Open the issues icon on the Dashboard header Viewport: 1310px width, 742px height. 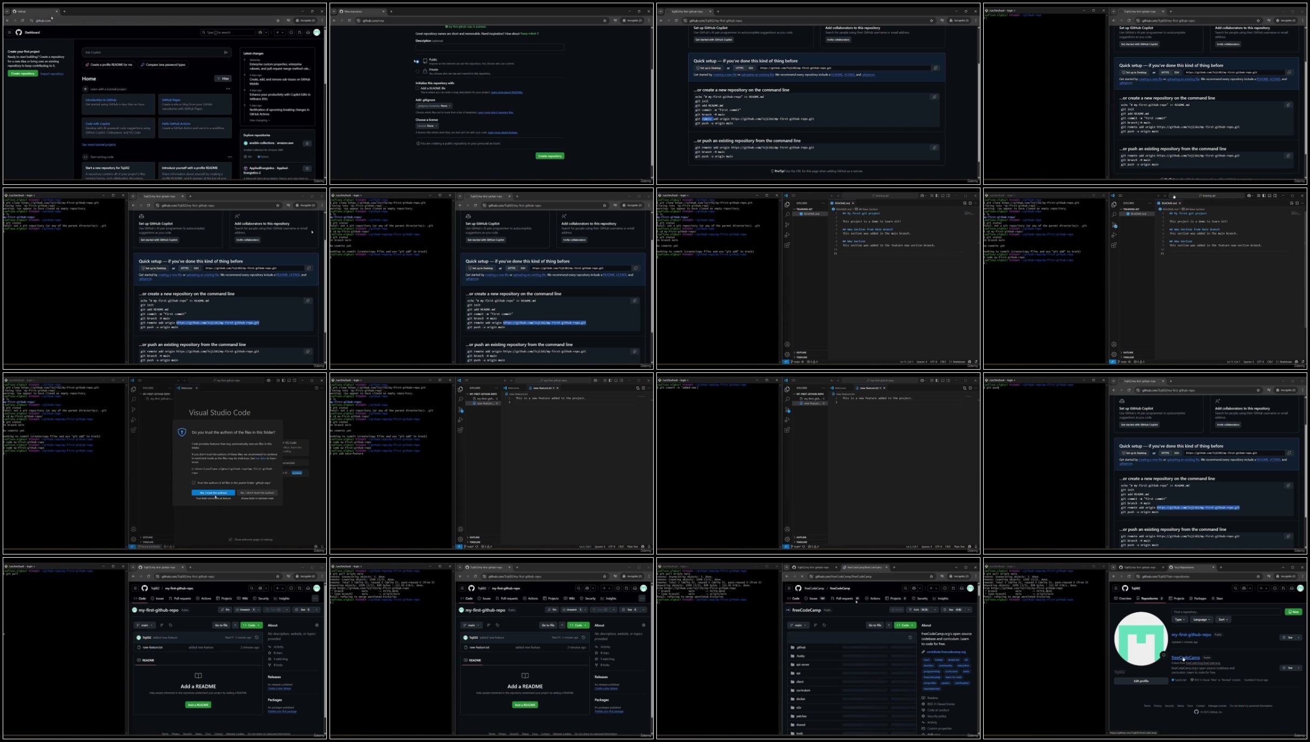(x=291, y=32)
